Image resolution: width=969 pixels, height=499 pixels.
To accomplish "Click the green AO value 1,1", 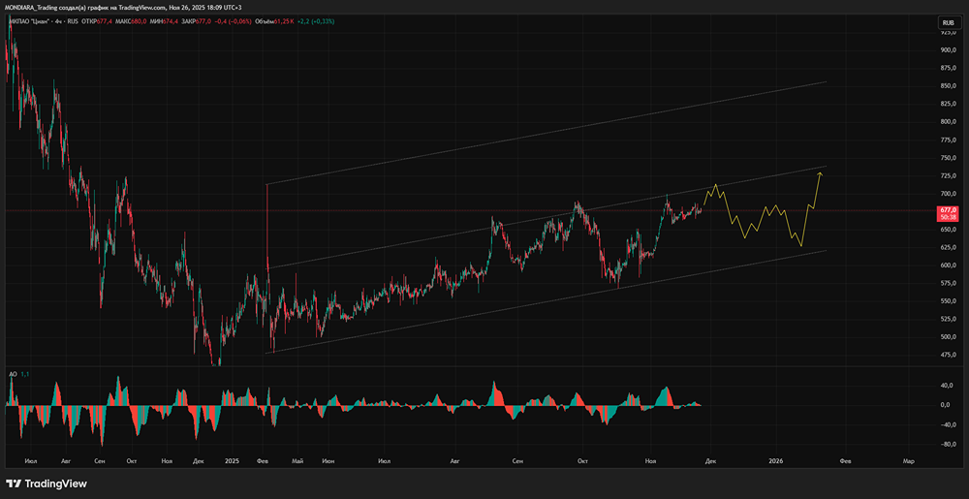I will (24, 374).
